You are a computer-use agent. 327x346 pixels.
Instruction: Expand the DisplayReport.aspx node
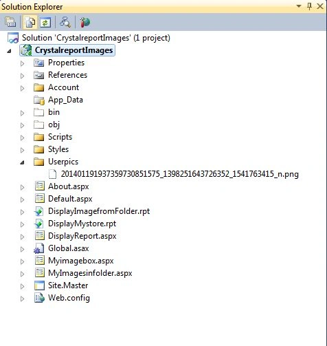pyautogui.click(x=22, y=237)
